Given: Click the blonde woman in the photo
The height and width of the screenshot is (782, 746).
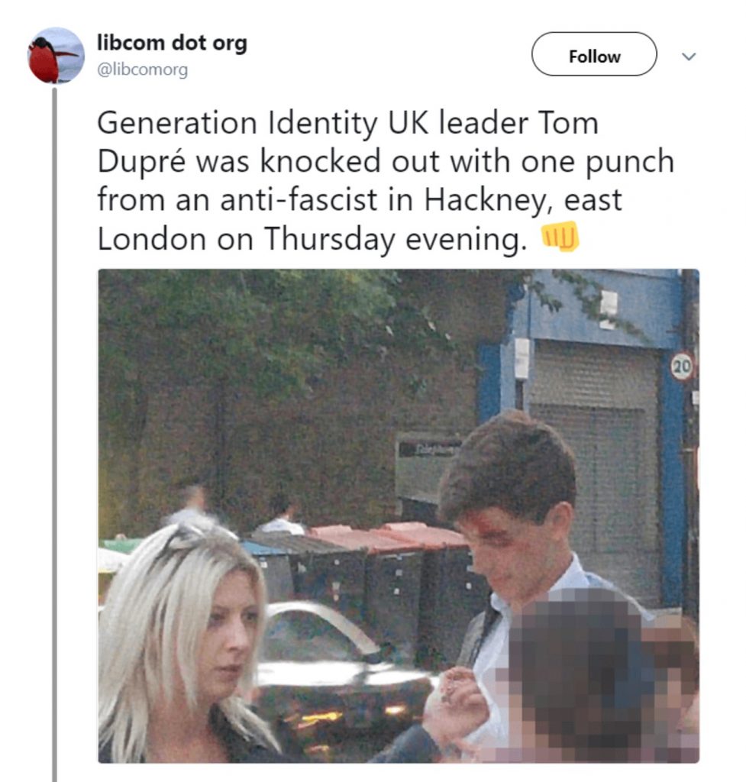Looking at the screenshot, I should [x=199, y=643].
